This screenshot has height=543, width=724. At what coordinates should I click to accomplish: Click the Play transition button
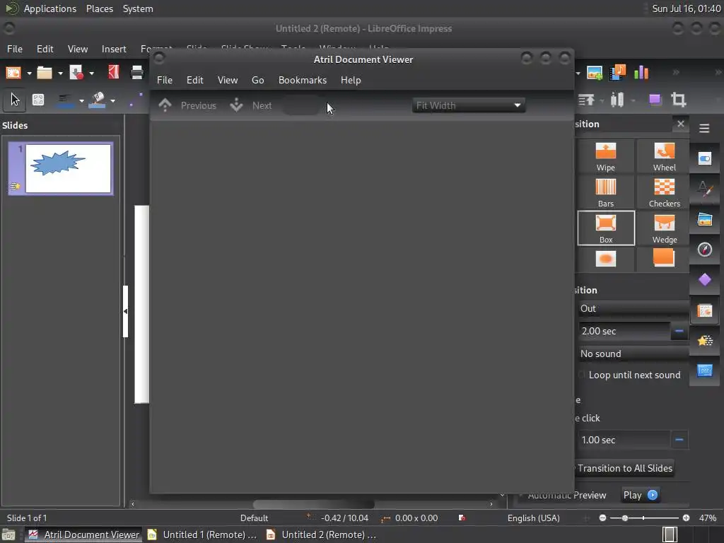click(640, 495)
